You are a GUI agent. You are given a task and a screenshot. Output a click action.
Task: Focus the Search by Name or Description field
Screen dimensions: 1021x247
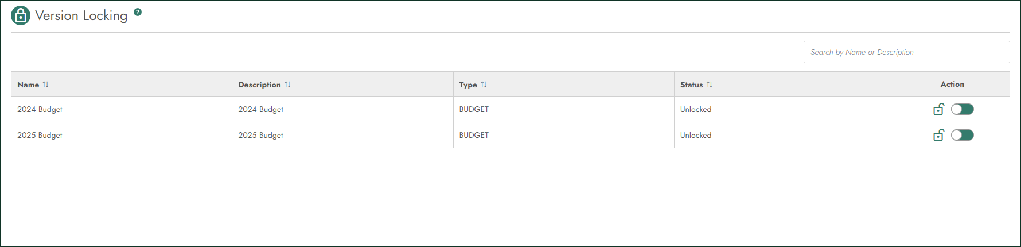(x=906, y=52)
